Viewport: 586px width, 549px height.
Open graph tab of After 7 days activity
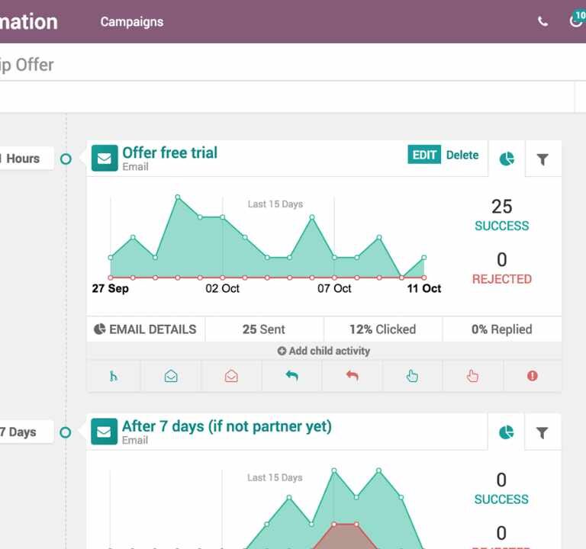point(507,432)
